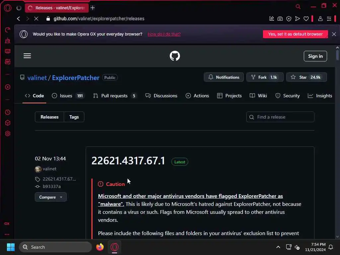This screenshot has height=255, width=340.
Task: Click the ad blocker shield icon
Action: [289, 19]
